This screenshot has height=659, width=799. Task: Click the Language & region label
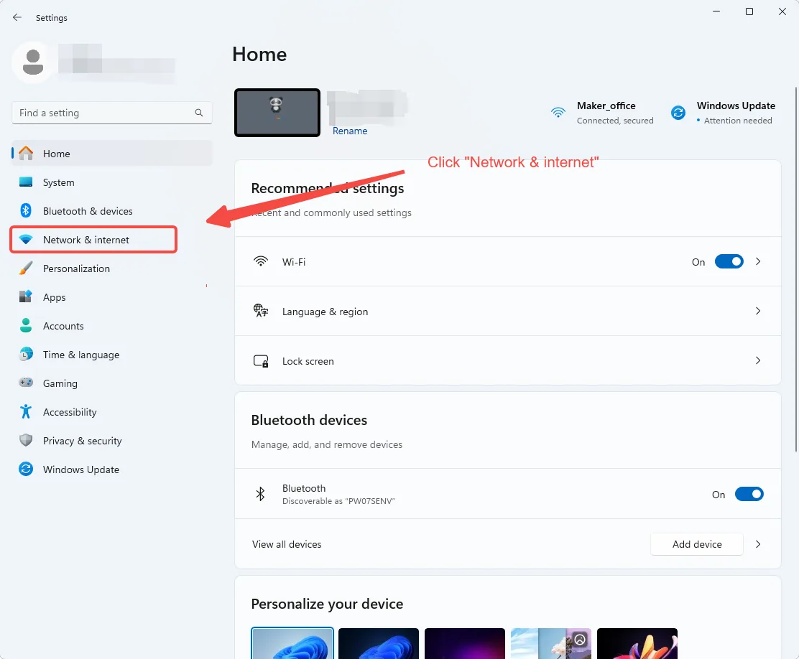point(325,311)
